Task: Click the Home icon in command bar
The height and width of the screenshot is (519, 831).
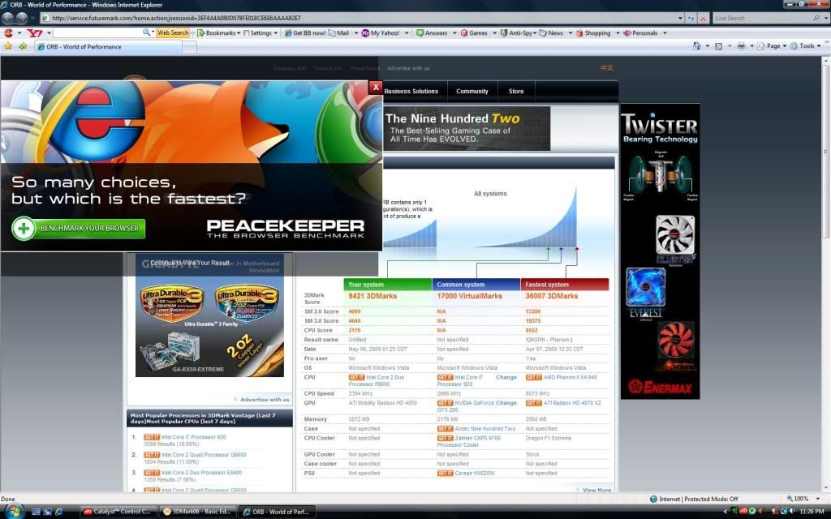Action: (x=697, y=46)
